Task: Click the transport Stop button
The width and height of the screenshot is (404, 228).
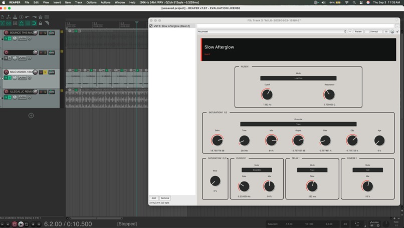Action: (x=33, y=224)
